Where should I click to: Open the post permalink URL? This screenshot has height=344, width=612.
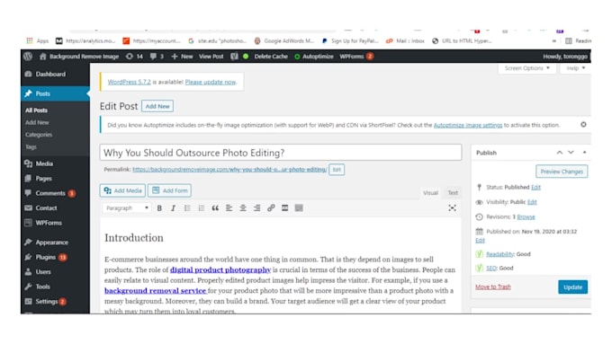point(229,170)
